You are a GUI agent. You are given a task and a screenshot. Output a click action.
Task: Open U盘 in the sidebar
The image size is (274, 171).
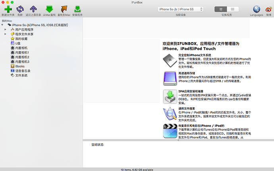click(18, 43)
